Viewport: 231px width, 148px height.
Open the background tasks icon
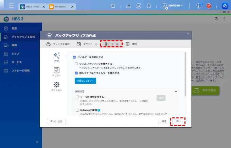coord(128,6)
